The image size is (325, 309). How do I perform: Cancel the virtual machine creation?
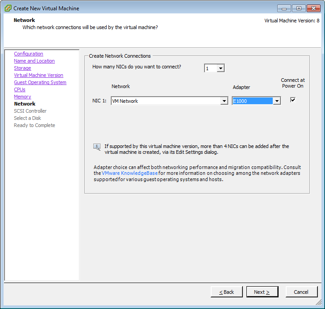tap(301, 292)
